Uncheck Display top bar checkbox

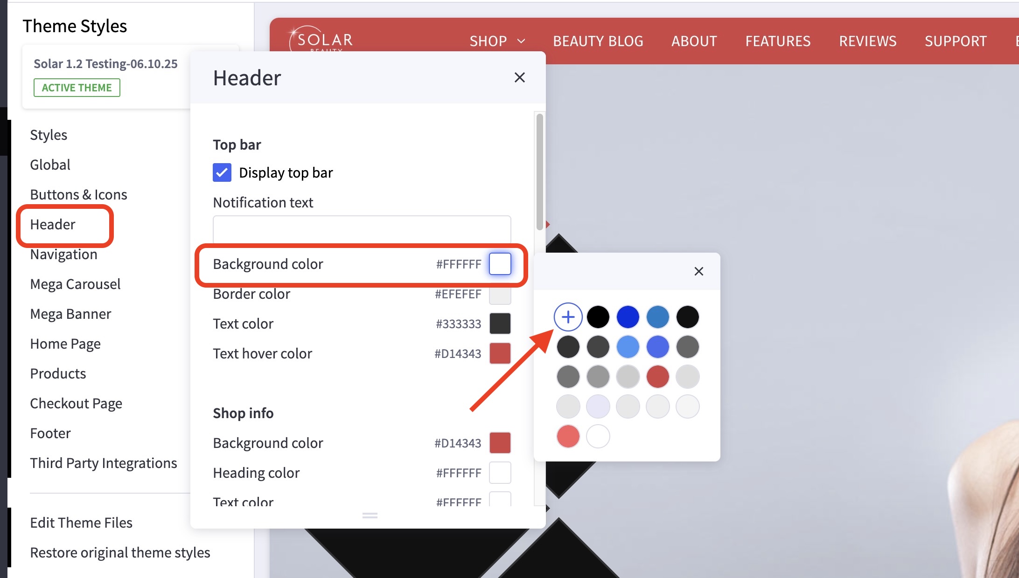click(x=222, y=172)
